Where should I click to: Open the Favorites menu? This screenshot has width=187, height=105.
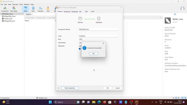click(15, 4)
